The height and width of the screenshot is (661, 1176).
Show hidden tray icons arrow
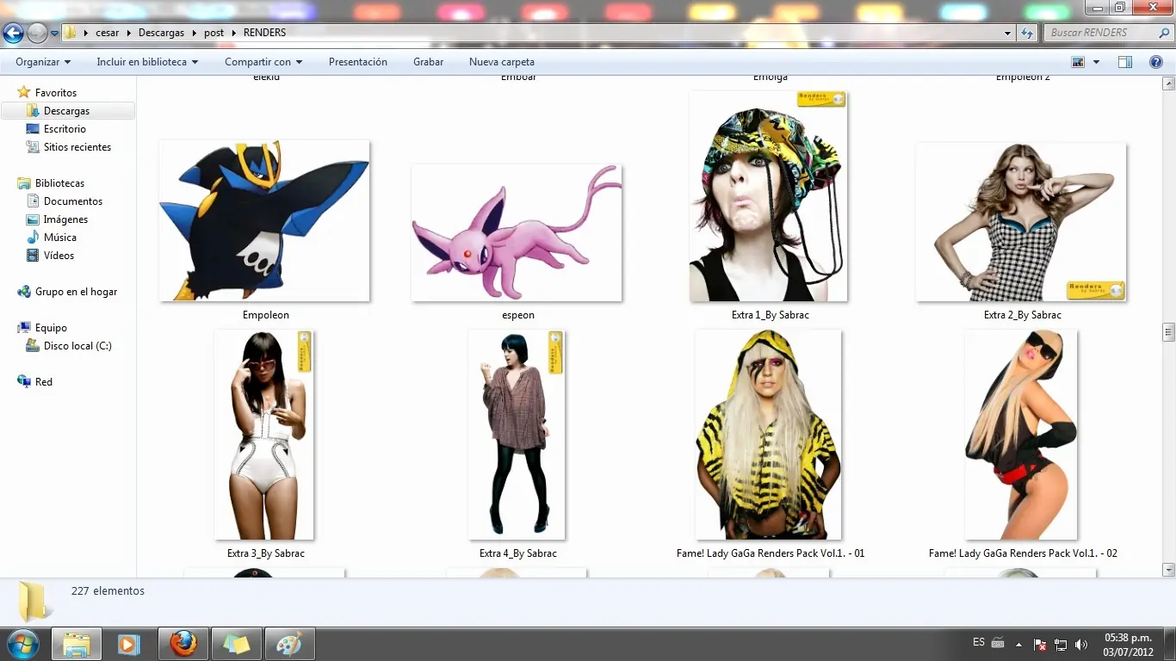(1019, 644)
